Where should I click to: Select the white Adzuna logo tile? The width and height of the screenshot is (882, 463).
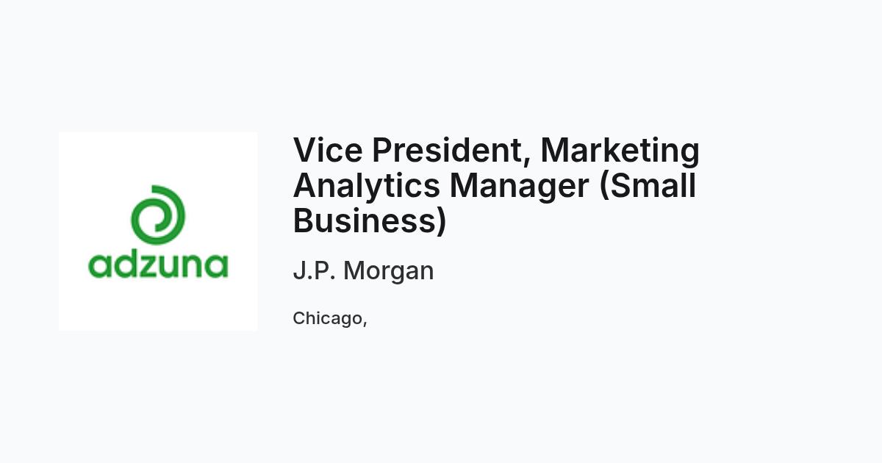158,232
